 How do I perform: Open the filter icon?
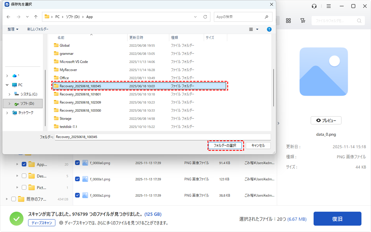(x=303, y=20)
